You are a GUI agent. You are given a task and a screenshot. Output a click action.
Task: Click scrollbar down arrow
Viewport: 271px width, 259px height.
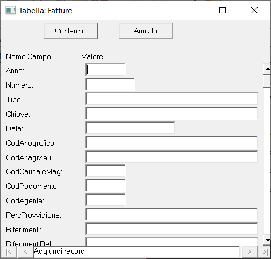pos(267,240)
